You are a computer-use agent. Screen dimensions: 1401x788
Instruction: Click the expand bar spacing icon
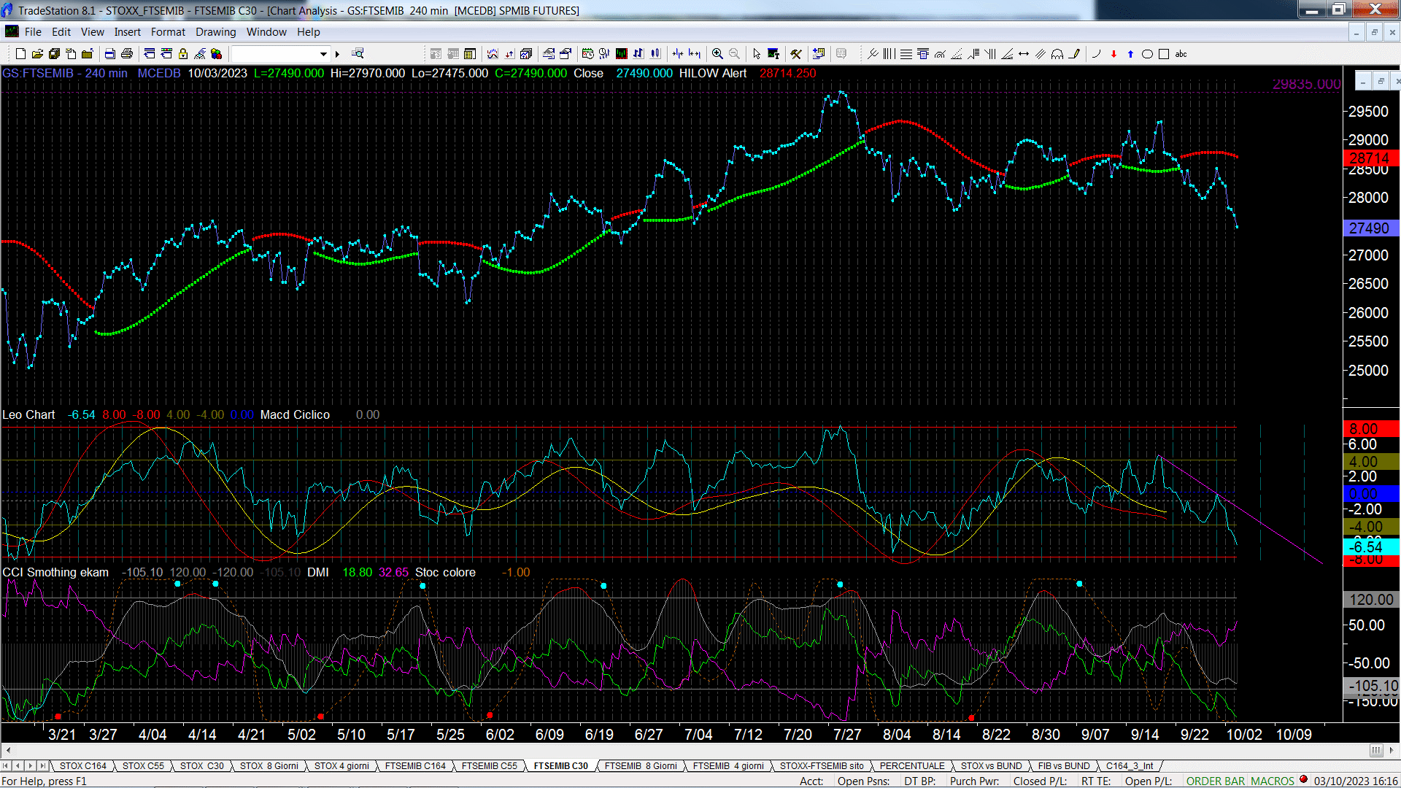point(695,54)
